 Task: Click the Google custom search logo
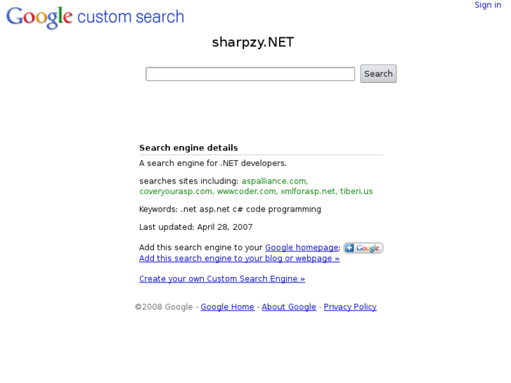coord(95,17)
